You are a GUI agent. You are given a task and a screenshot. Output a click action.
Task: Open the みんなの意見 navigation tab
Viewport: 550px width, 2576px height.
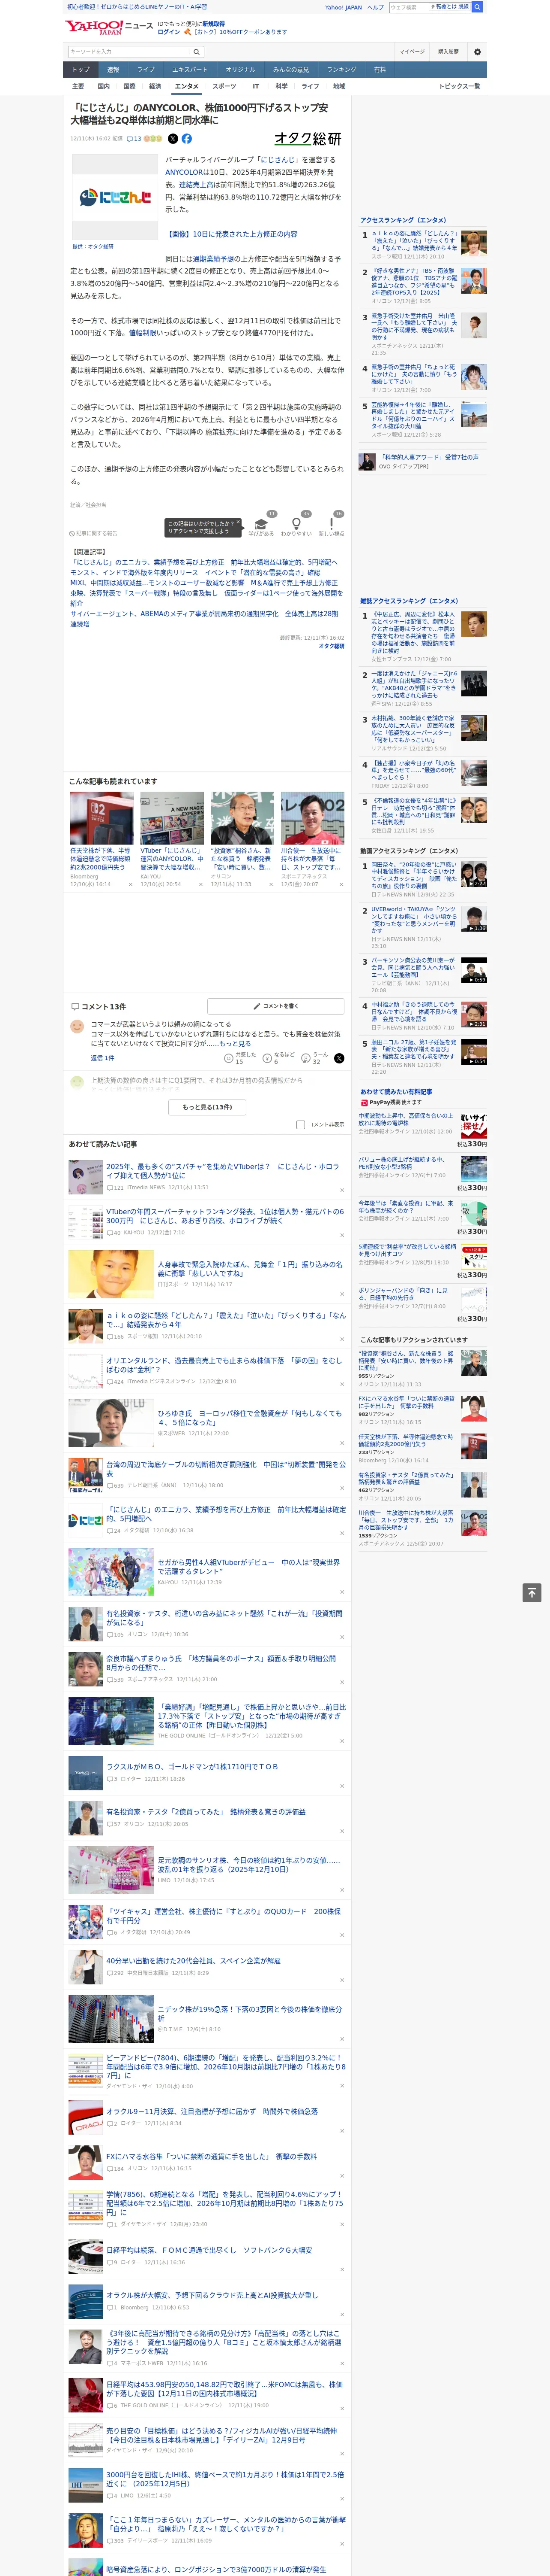point(291,70)
